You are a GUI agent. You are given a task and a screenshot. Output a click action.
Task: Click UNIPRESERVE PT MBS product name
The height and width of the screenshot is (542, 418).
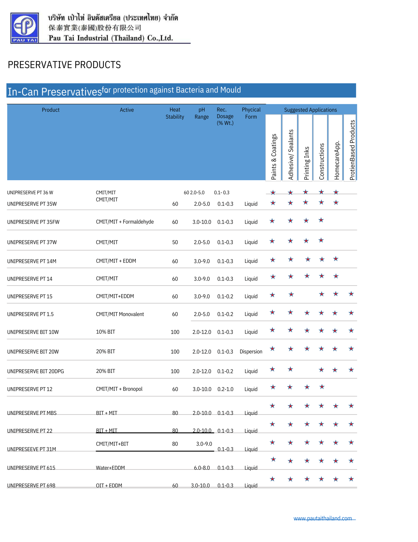tap(32, 413)
